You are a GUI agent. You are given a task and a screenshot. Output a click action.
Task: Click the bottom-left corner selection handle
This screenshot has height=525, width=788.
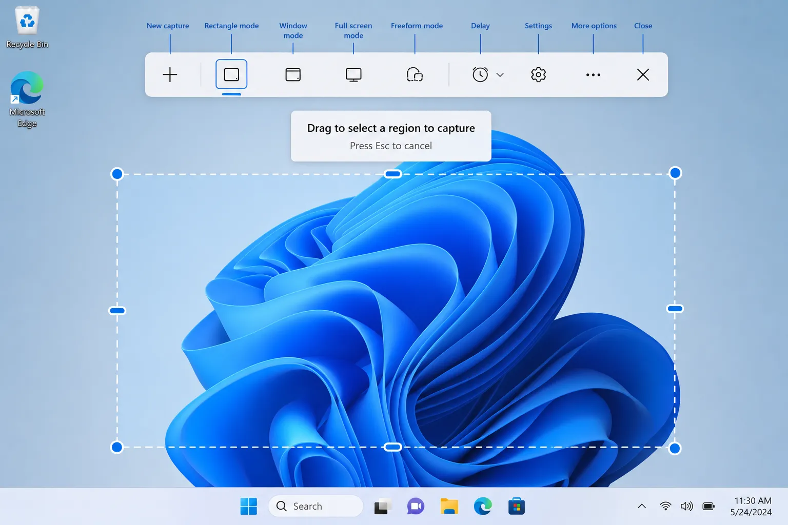click(117, 447)
